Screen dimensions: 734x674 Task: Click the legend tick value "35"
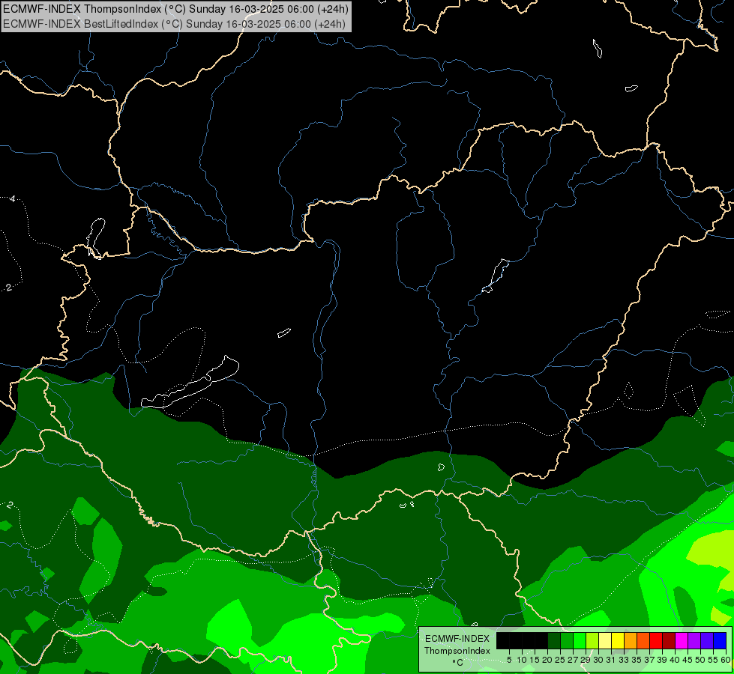click(637, 660)
